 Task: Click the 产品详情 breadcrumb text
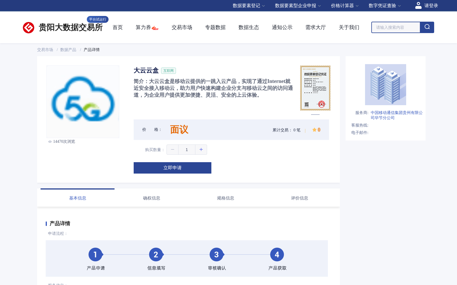92,50
